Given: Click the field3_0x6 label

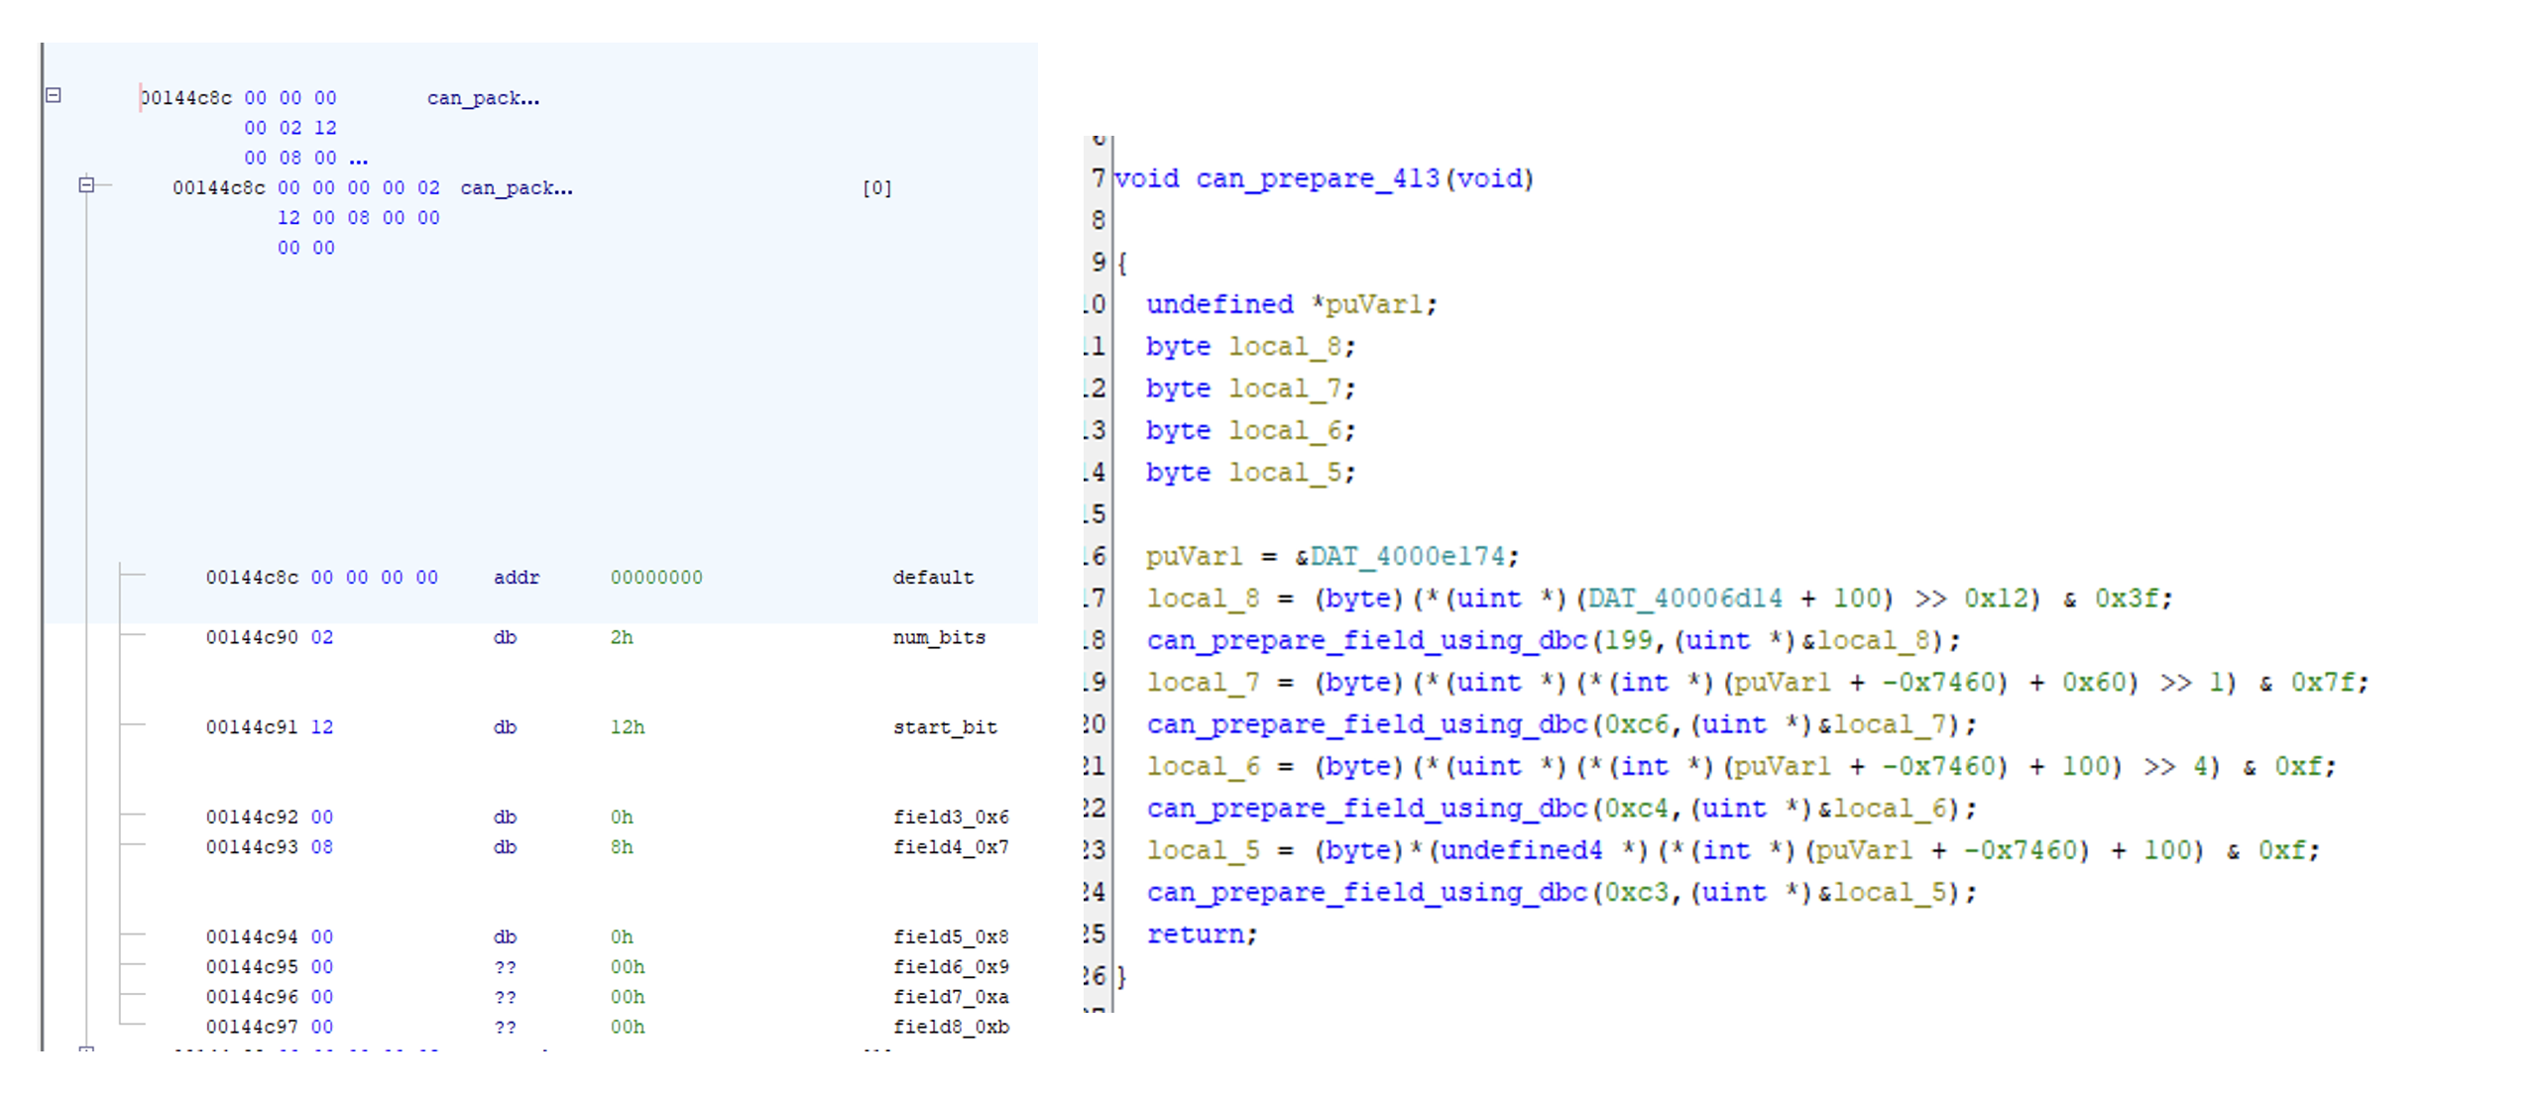Looking at the screenshot, I should 950,818.
